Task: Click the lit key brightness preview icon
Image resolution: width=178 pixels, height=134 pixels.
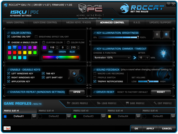Action: coord(166,35)
